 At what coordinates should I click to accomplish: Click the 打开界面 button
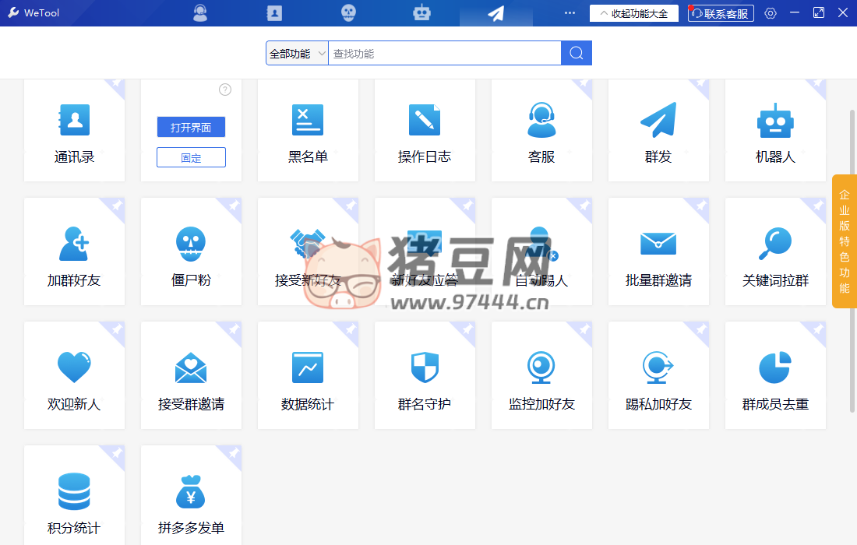point(191,128)
